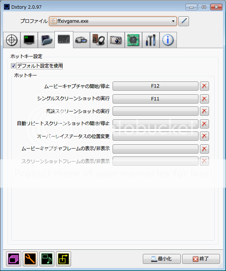
Task: Open the green circuit chip tab
Action: [x=133, y=40]
